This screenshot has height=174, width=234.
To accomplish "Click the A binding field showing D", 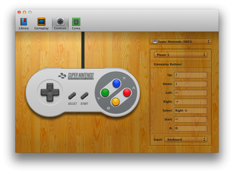I will coord(191,128).
